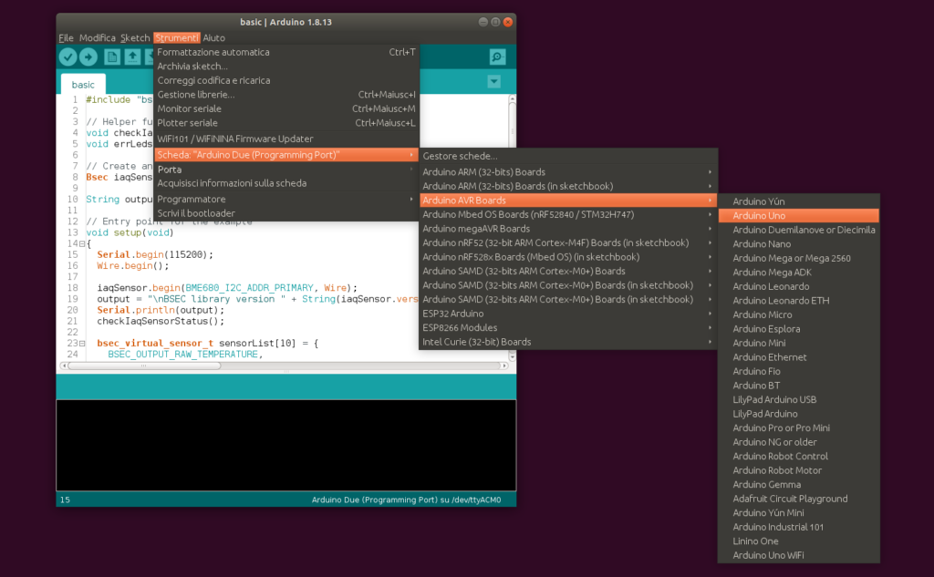The height and width of the screenshot is (577, 934).
Task: Expand Arduino nRF528x Boards (Mbed OS)
Action: (x=568, y=257)
